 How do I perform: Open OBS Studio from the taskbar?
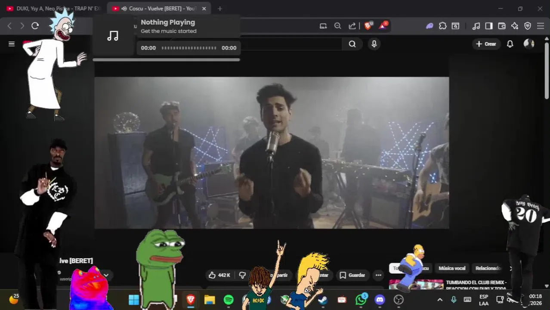(399, 300)
